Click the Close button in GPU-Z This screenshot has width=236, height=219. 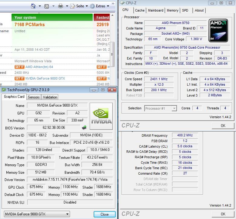click(x=105, y=214)
